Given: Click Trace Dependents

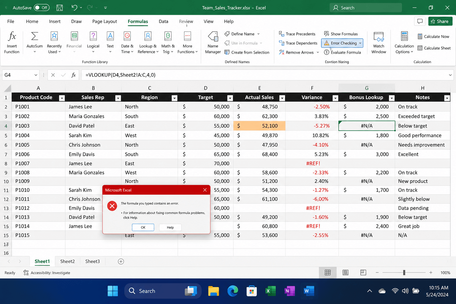Looking at the screenshot, I should tap(298, 43).
